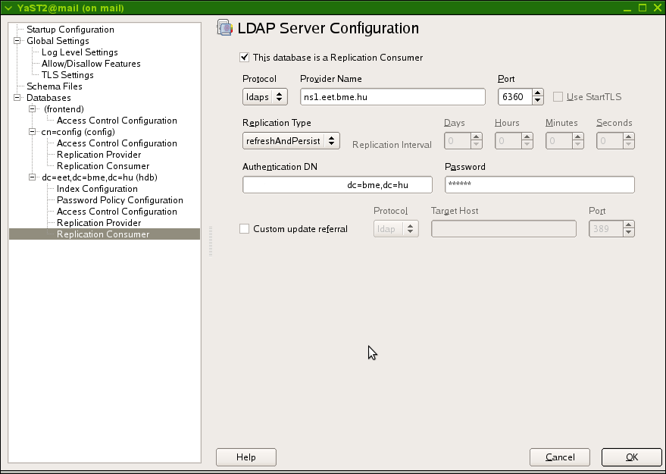Viewport: 666px width, 474px height.
Task: Collapse the Databases tree node
Action: 17,97
